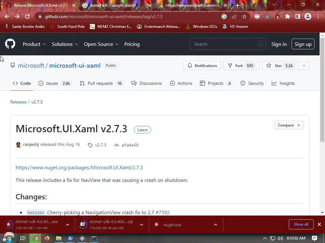Open the Insights tab
325x243 pixels.
[283, 83]
